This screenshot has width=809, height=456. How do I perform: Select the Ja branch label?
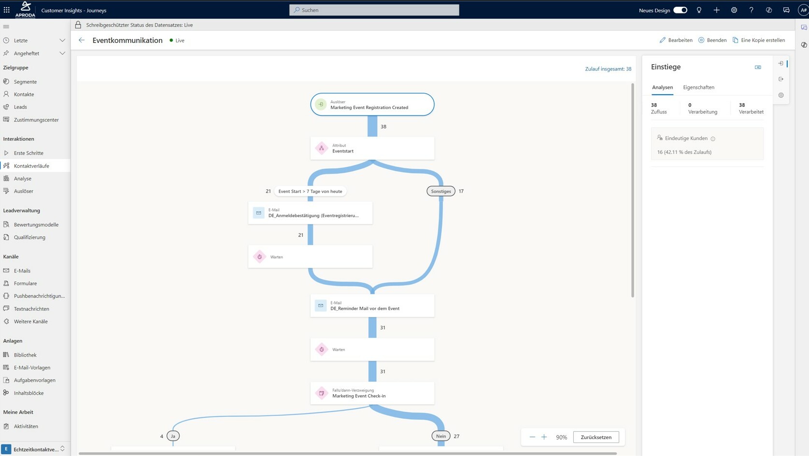tap(172, 436)
